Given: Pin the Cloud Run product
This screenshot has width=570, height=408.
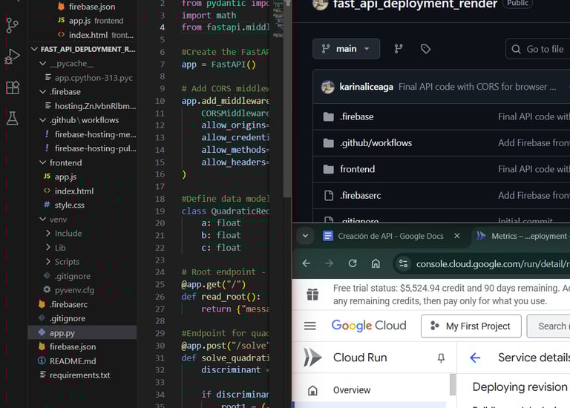Looking at the screenshot, I should pyautogui.click(x=441, y=358).
